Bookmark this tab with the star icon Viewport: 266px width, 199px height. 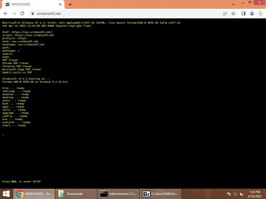click(x=233, y=13)
